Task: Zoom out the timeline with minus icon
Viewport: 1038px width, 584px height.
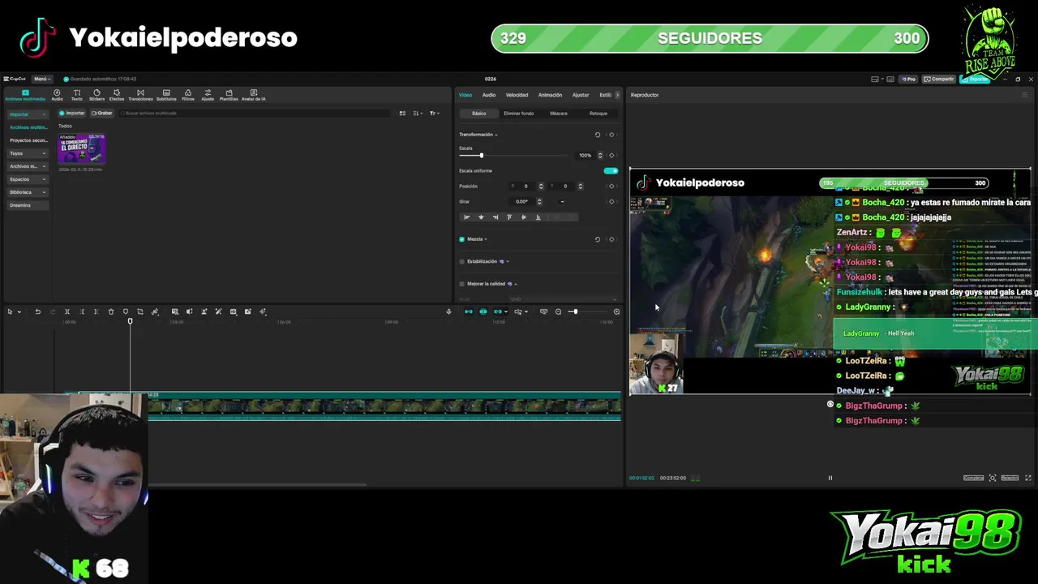Action: click(x=558, y=311)
